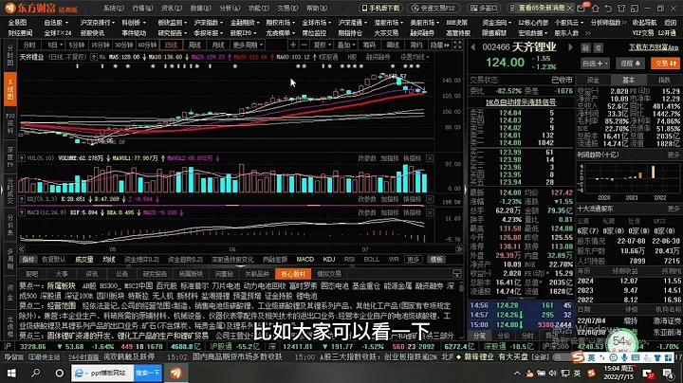Screen dimensions: 683x383
Task: Open the F10资料 sidebar item
Action: [x=10, y=123]
